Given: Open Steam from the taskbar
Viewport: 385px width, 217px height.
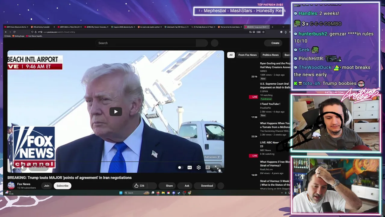Looking at the screenshot, I should (x=179, y=193).
